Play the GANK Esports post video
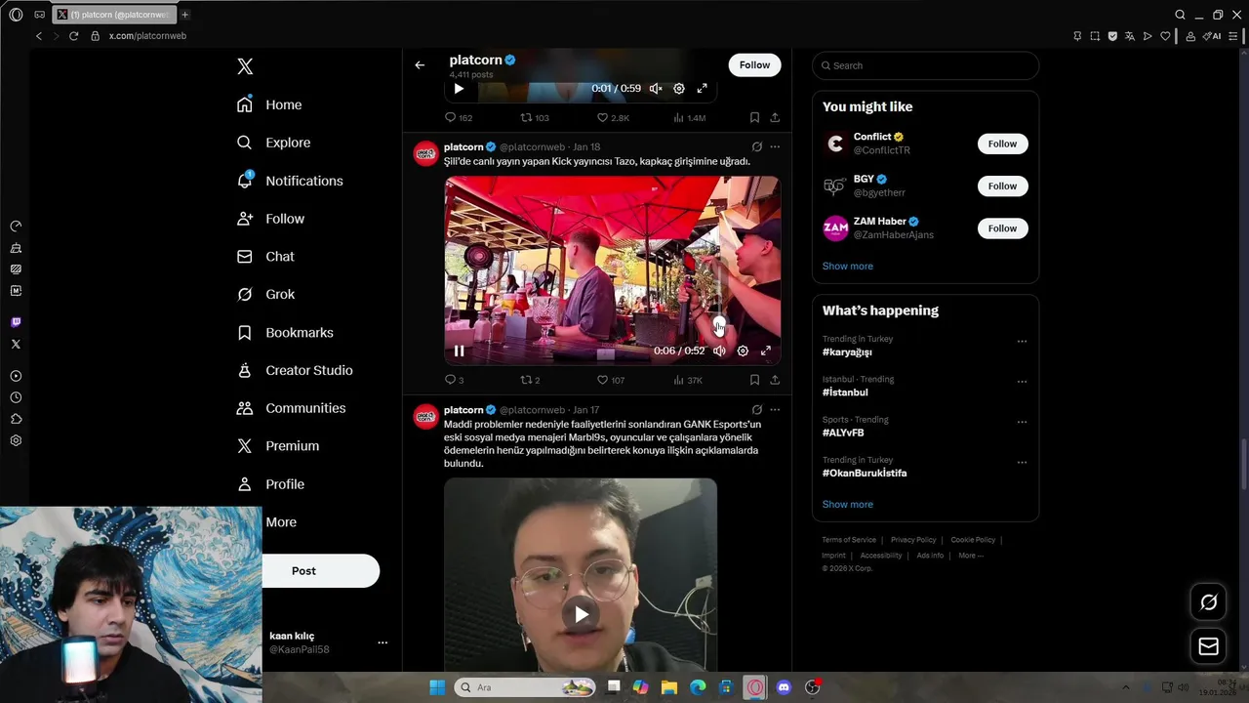Screen dimensions: 1249x703 click(x=581, y=614)
